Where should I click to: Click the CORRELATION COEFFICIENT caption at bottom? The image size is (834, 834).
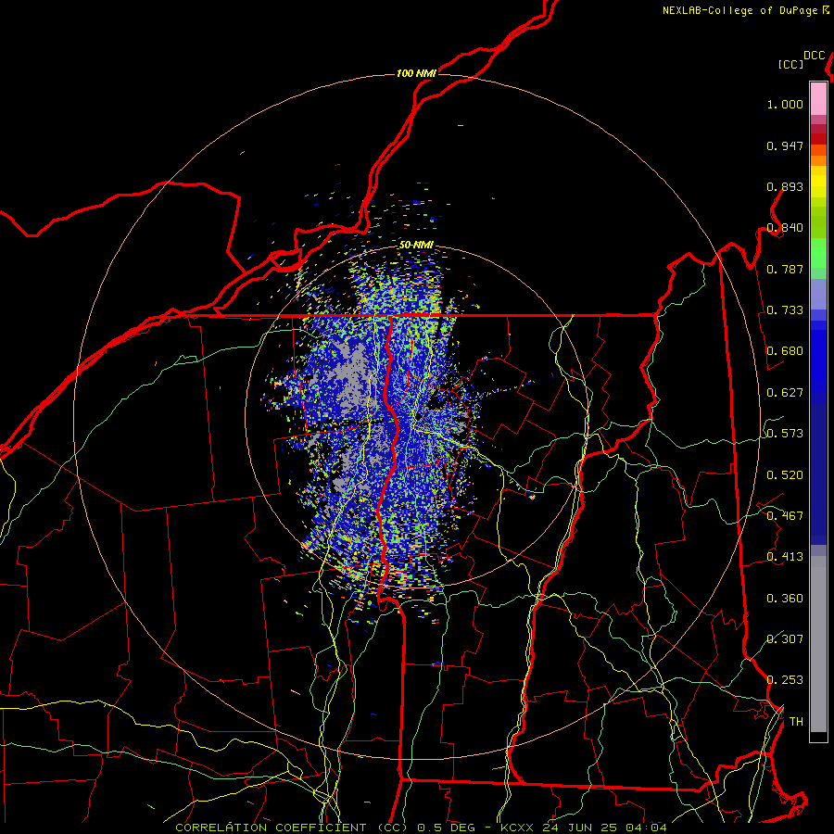[x=421, y=828]
